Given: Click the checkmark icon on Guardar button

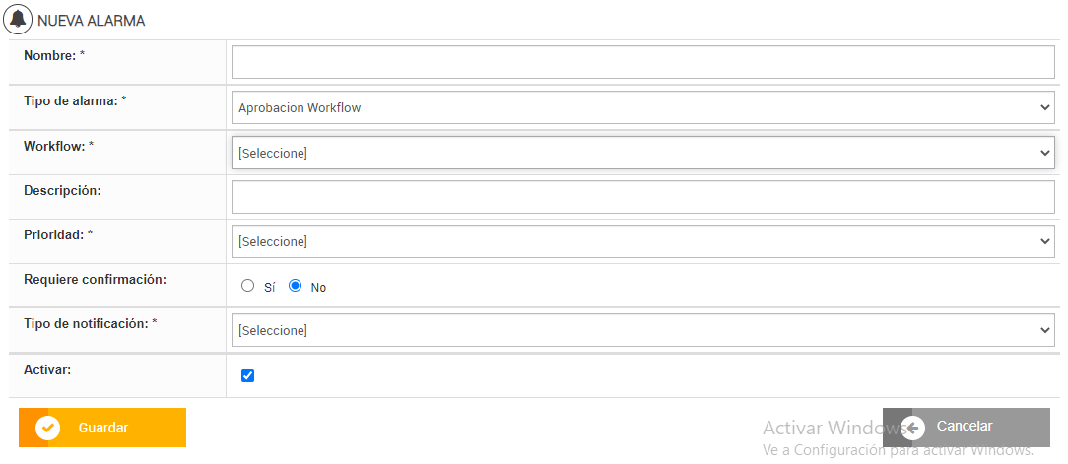Looking at the screenshot, I should click(x=47, y=428).
